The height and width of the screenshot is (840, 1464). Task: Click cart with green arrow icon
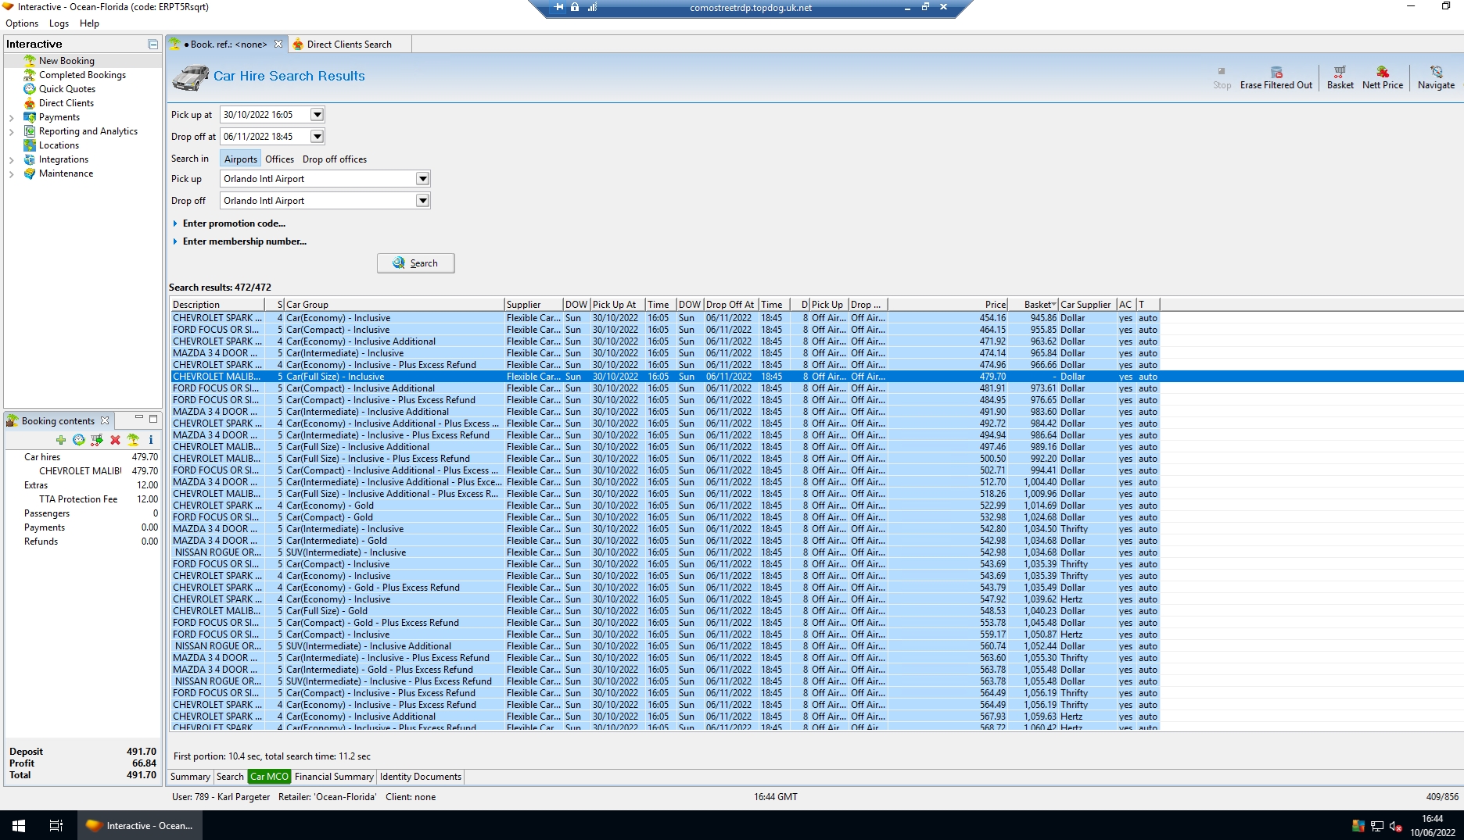pyautogui.click(x=97, y=440)
